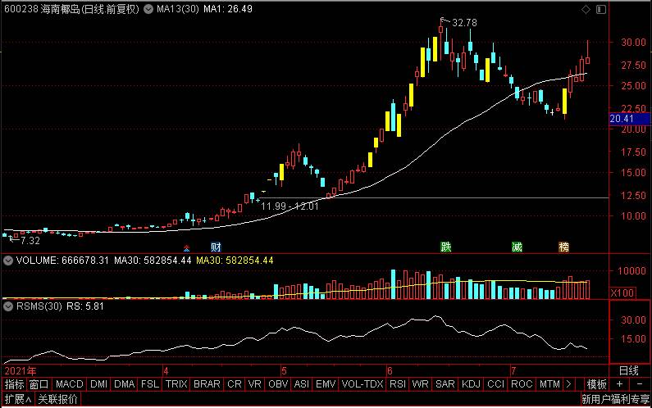Switch to the KDJ indicator
The image size is (652, 408).
[x=471, y=384]
